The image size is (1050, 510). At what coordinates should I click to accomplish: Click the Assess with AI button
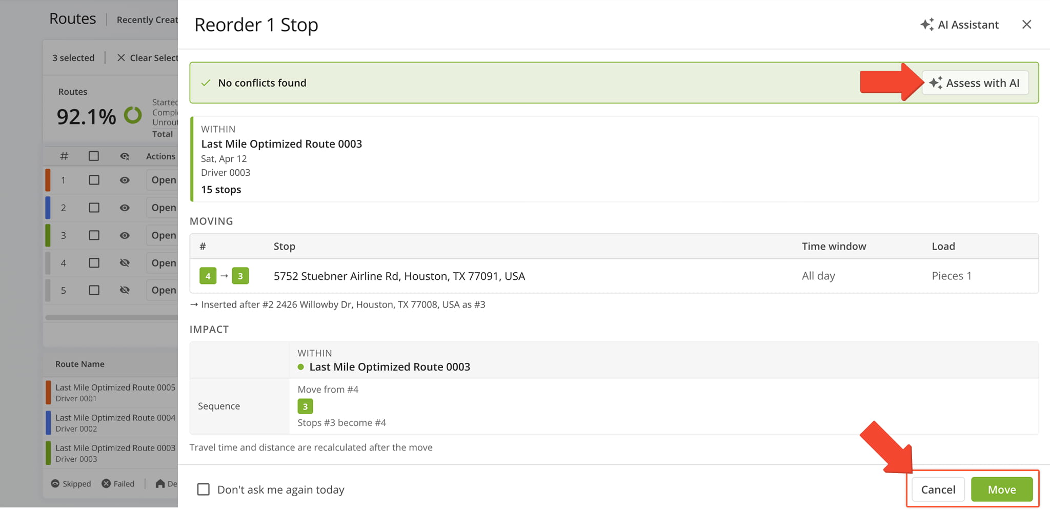[975, 83]
